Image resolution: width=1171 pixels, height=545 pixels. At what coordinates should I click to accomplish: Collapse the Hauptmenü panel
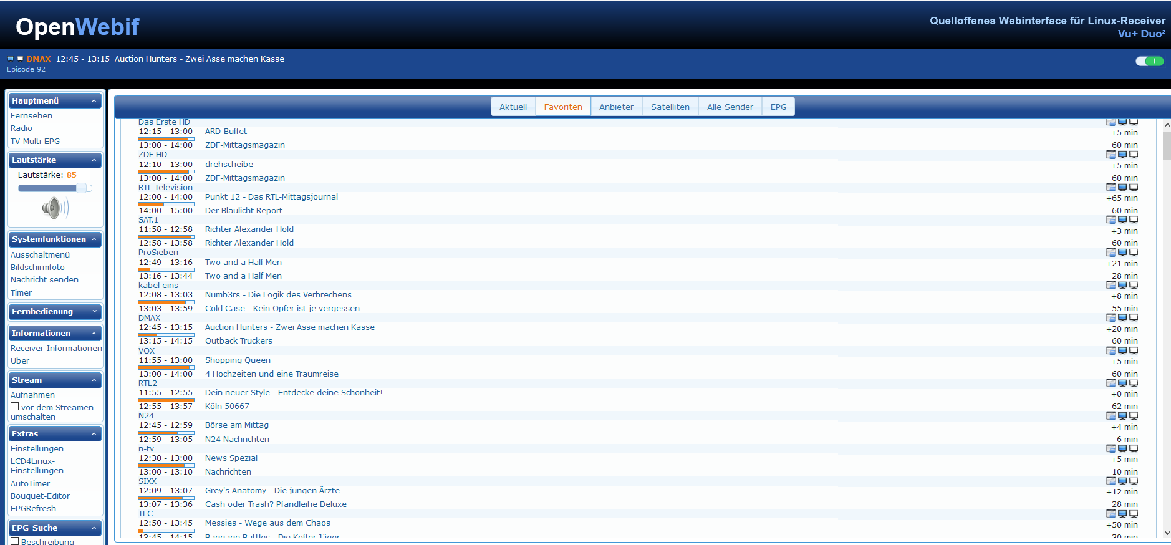point(94,100)
